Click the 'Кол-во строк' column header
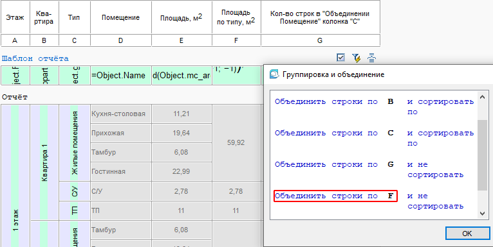 [x=320, y=17]
